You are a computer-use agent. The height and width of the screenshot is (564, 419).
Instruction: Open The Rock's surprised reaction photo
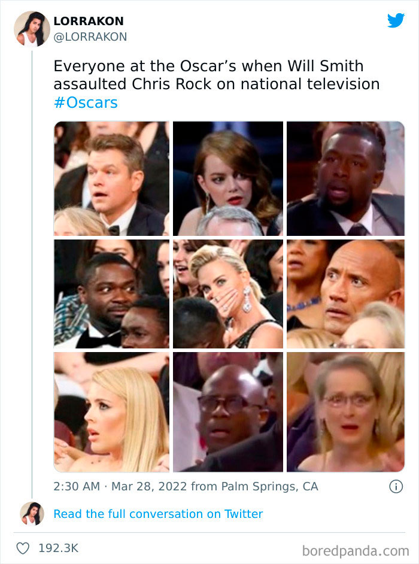pos(345,293)
